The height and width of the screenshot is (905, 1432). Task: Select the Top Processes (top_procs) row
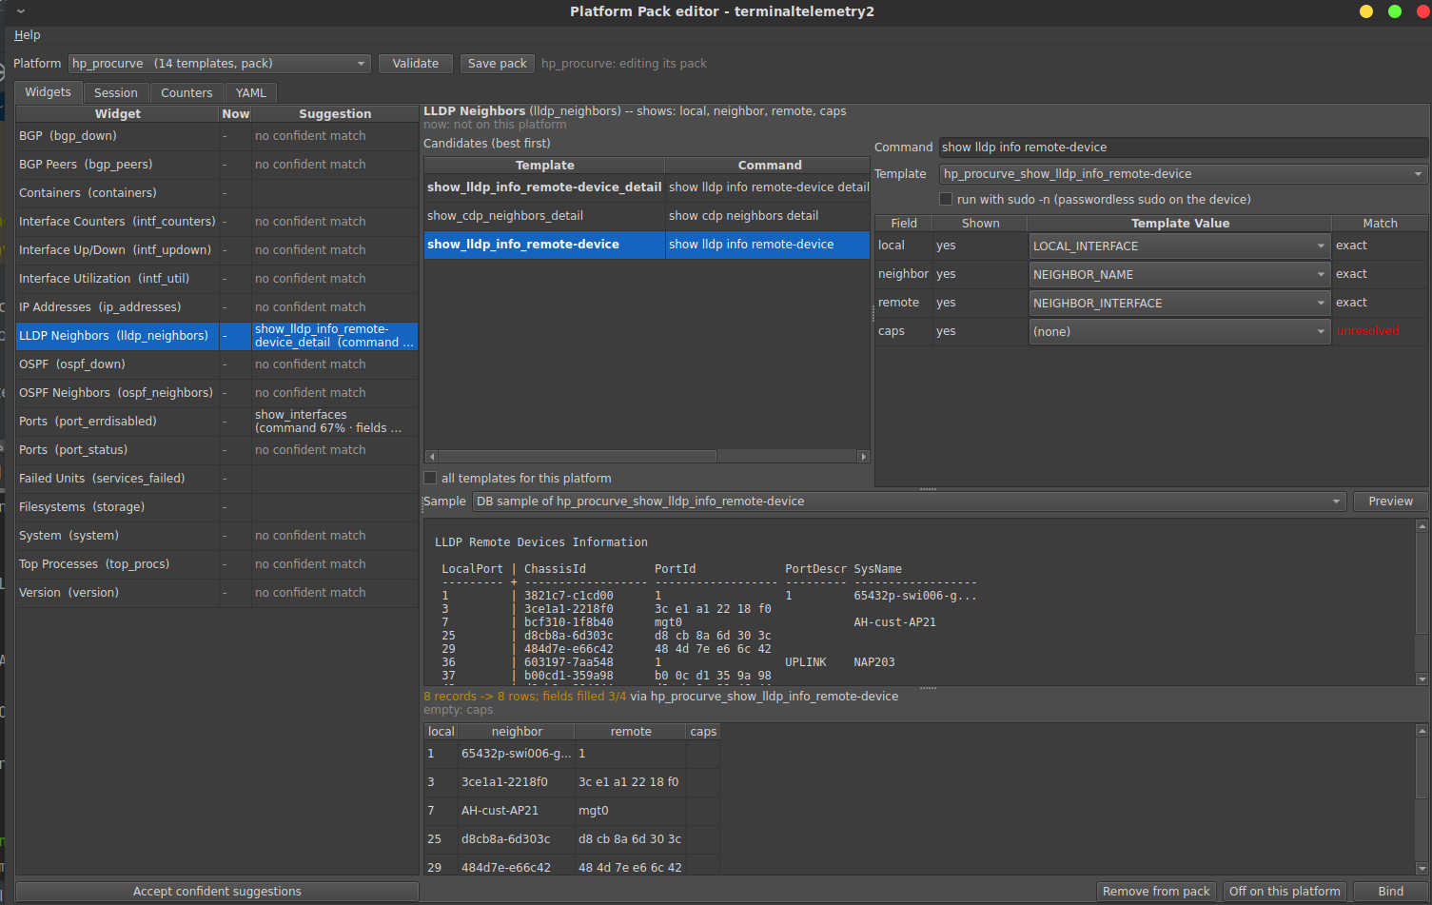click(x=217, y=564)
